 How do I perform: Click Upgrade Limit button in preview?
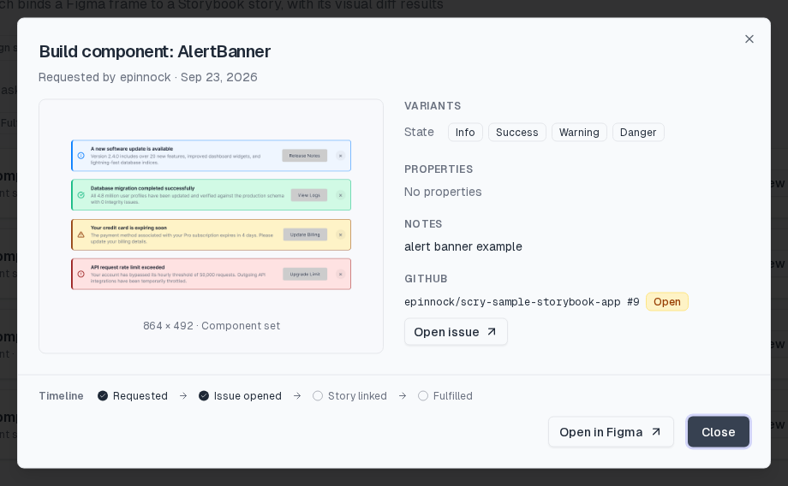[x=305, y=274]
